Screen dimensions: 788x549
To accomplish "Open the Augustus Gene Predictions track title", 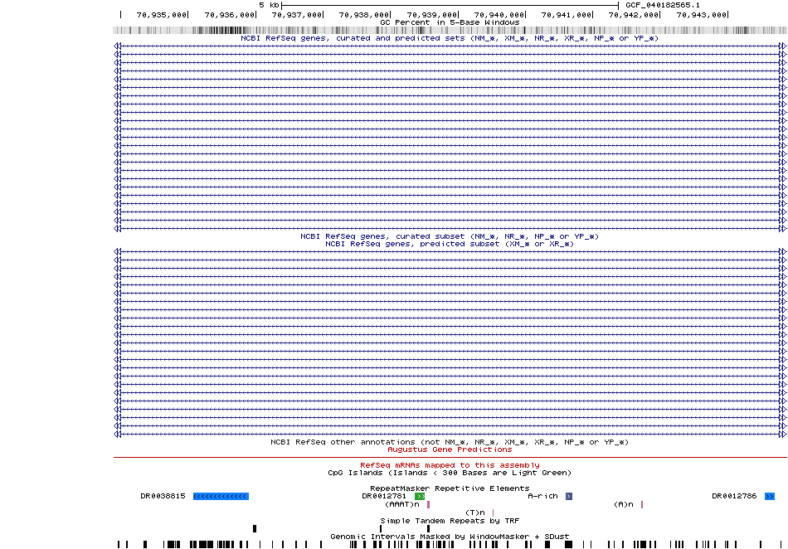I will coord(450,449).
